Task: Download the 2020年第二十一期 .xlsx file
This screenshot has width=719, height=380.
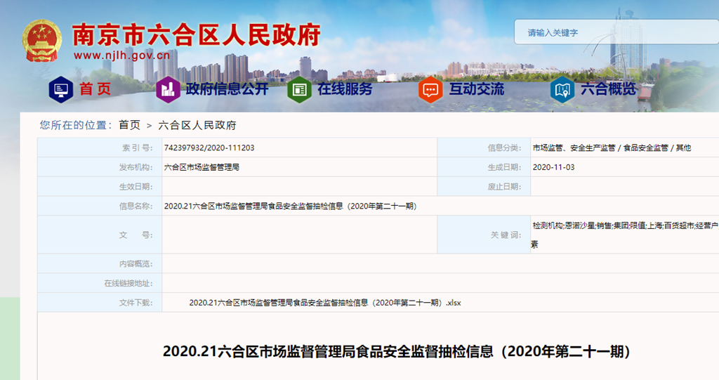Action: click(324, 303)
